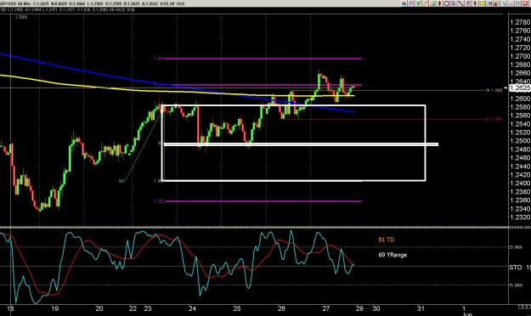This screenshot has width=531, height=316.
Task: Select the lower purple Fibonacci extension line
Action: pyautogui.click(x=263, y=201)
